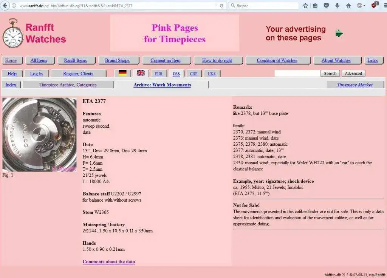Open Timepiece Archive, Categories tab
Screen dimensions: 387x278
click(68, 85)
